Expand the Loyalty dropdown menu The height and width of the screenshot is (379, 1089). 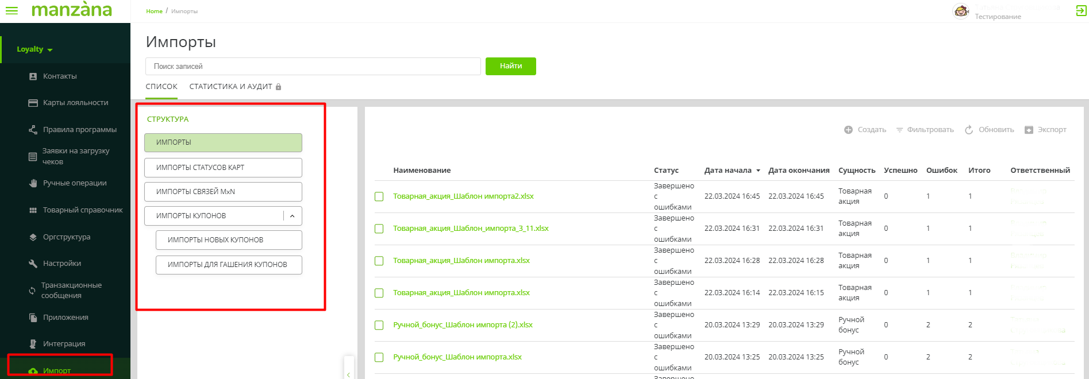[34, 49]
